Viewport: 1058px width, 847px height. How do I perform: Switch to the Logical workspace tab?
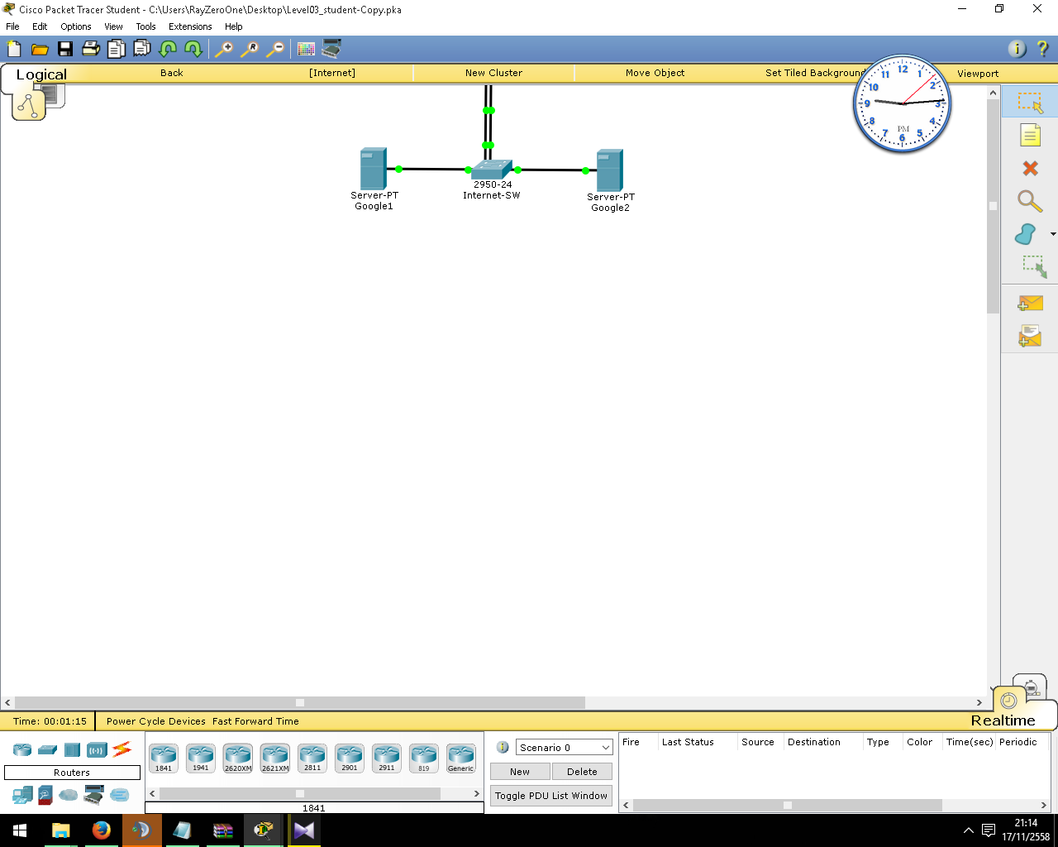pyautogui.click(x=41, y=74)
